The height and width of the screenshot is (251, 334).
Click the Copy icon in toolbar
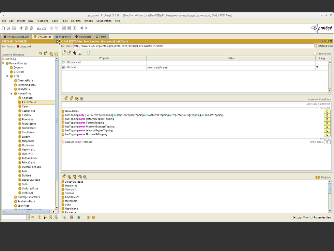[26, 28]
